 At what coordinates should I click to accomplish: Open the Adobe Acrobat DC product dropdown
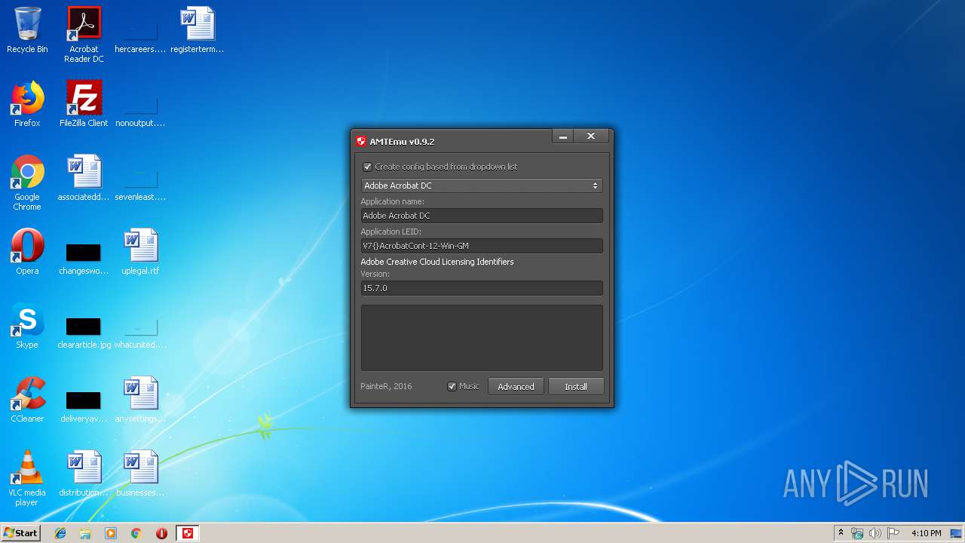pyautogui.click(x=482, y=186)
